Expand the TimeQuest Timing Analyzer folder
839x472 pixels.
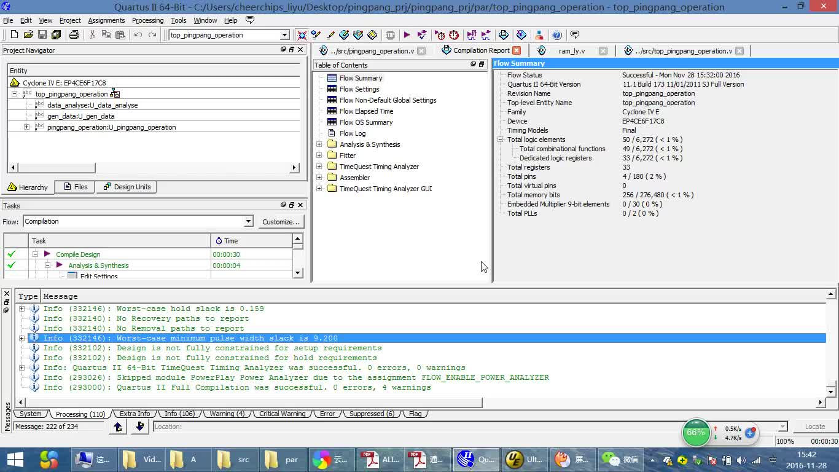point(319,167)
